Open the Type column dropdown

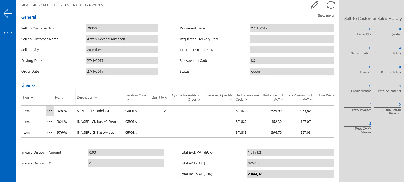[x=28, y=98]
